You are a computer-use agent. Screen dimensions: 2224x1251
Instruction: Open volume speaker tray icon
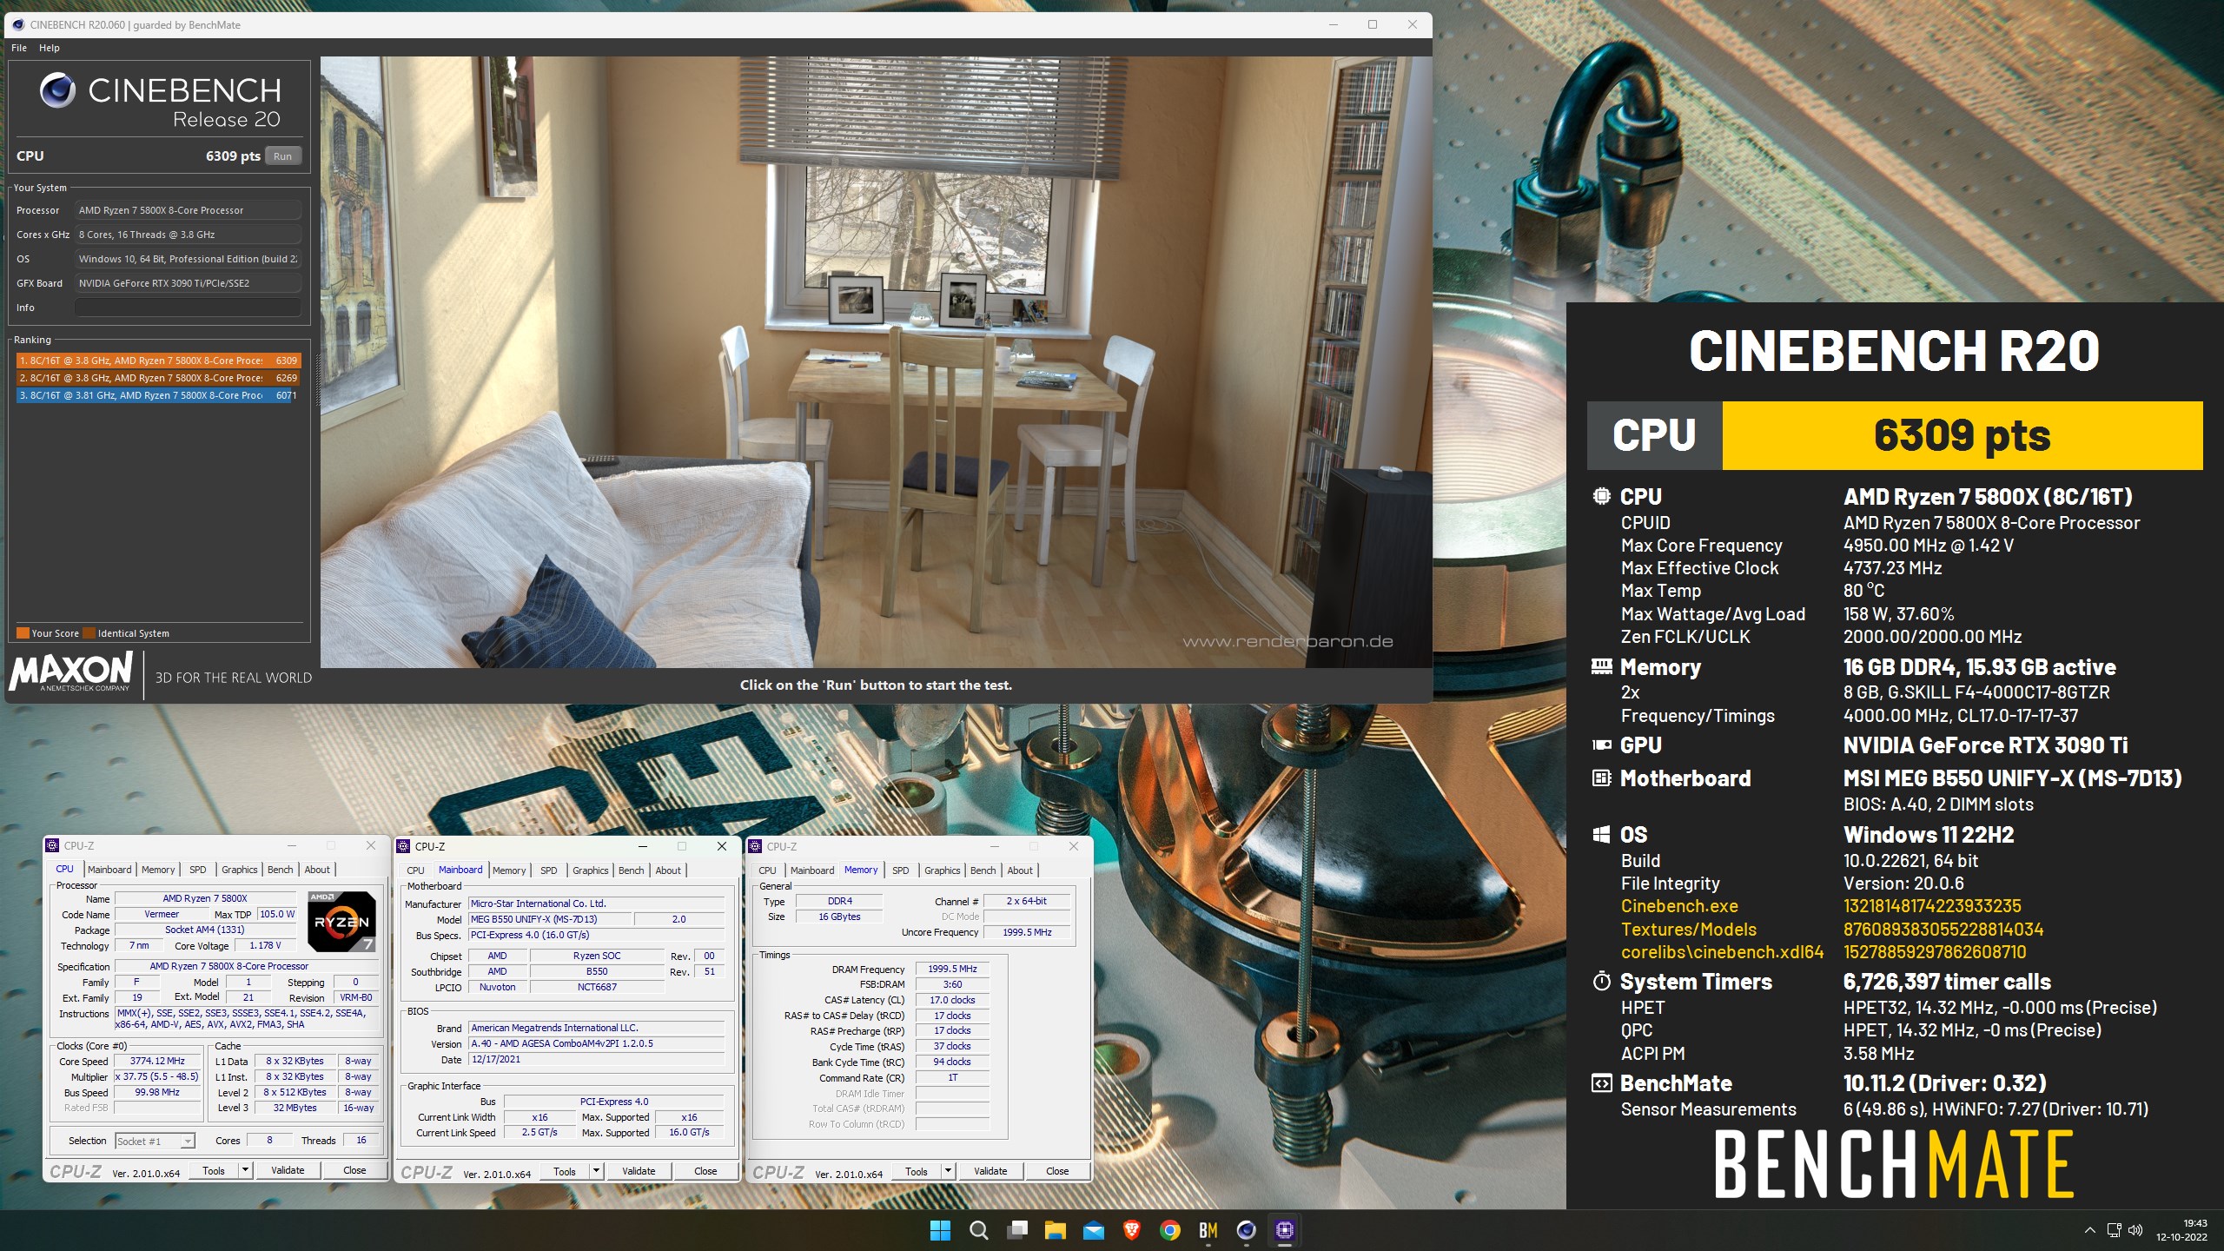(x=2135, y=1230)
